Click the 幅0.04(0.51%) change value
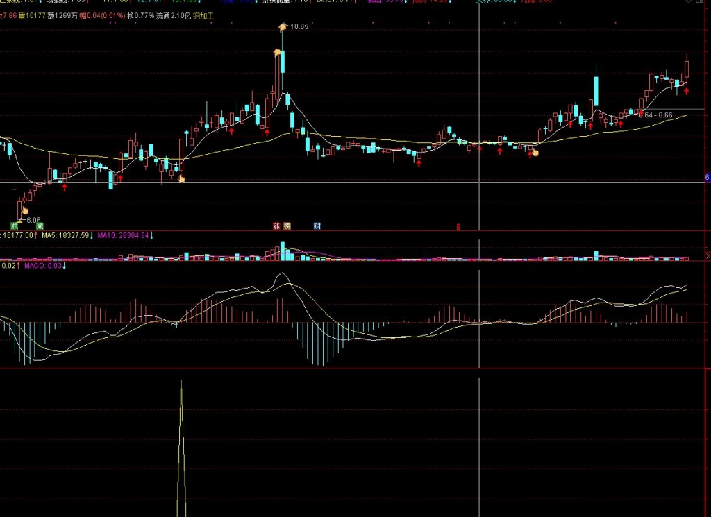 [103, 16]
